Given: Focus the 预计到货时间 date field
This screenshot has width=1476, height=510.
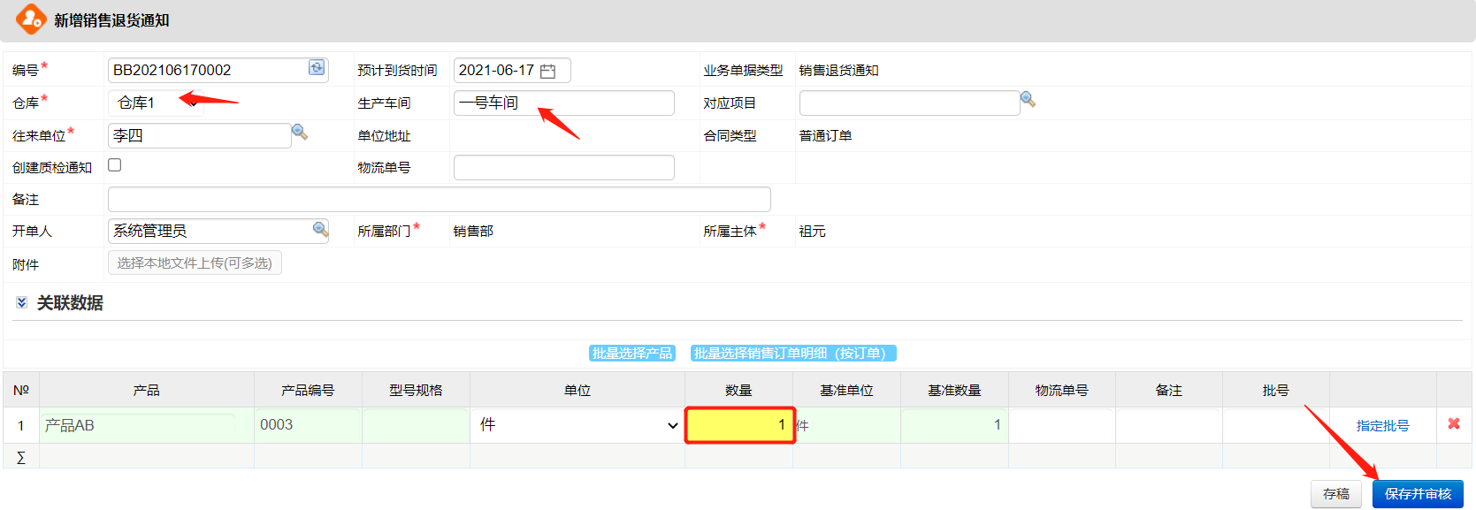Looking at the screenshot, I should point(512,71).
